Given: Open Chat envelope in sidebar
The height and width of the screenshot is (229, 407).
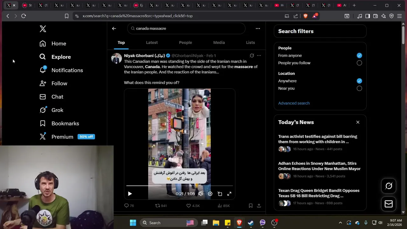Looking at the screenshot, I should click(x=51, y=97).
